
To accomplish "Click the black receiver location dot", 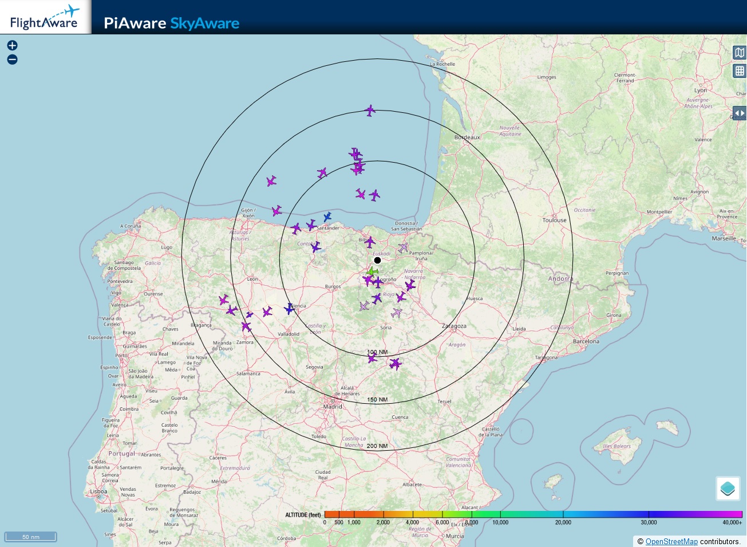I will point(377,260).
